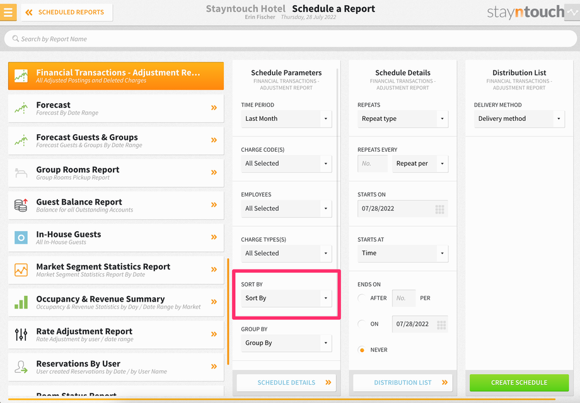The image size is (580, 403).
Task: Open the Starts On calendar icon
Action: pyautogui.click(x=440, y=210)
